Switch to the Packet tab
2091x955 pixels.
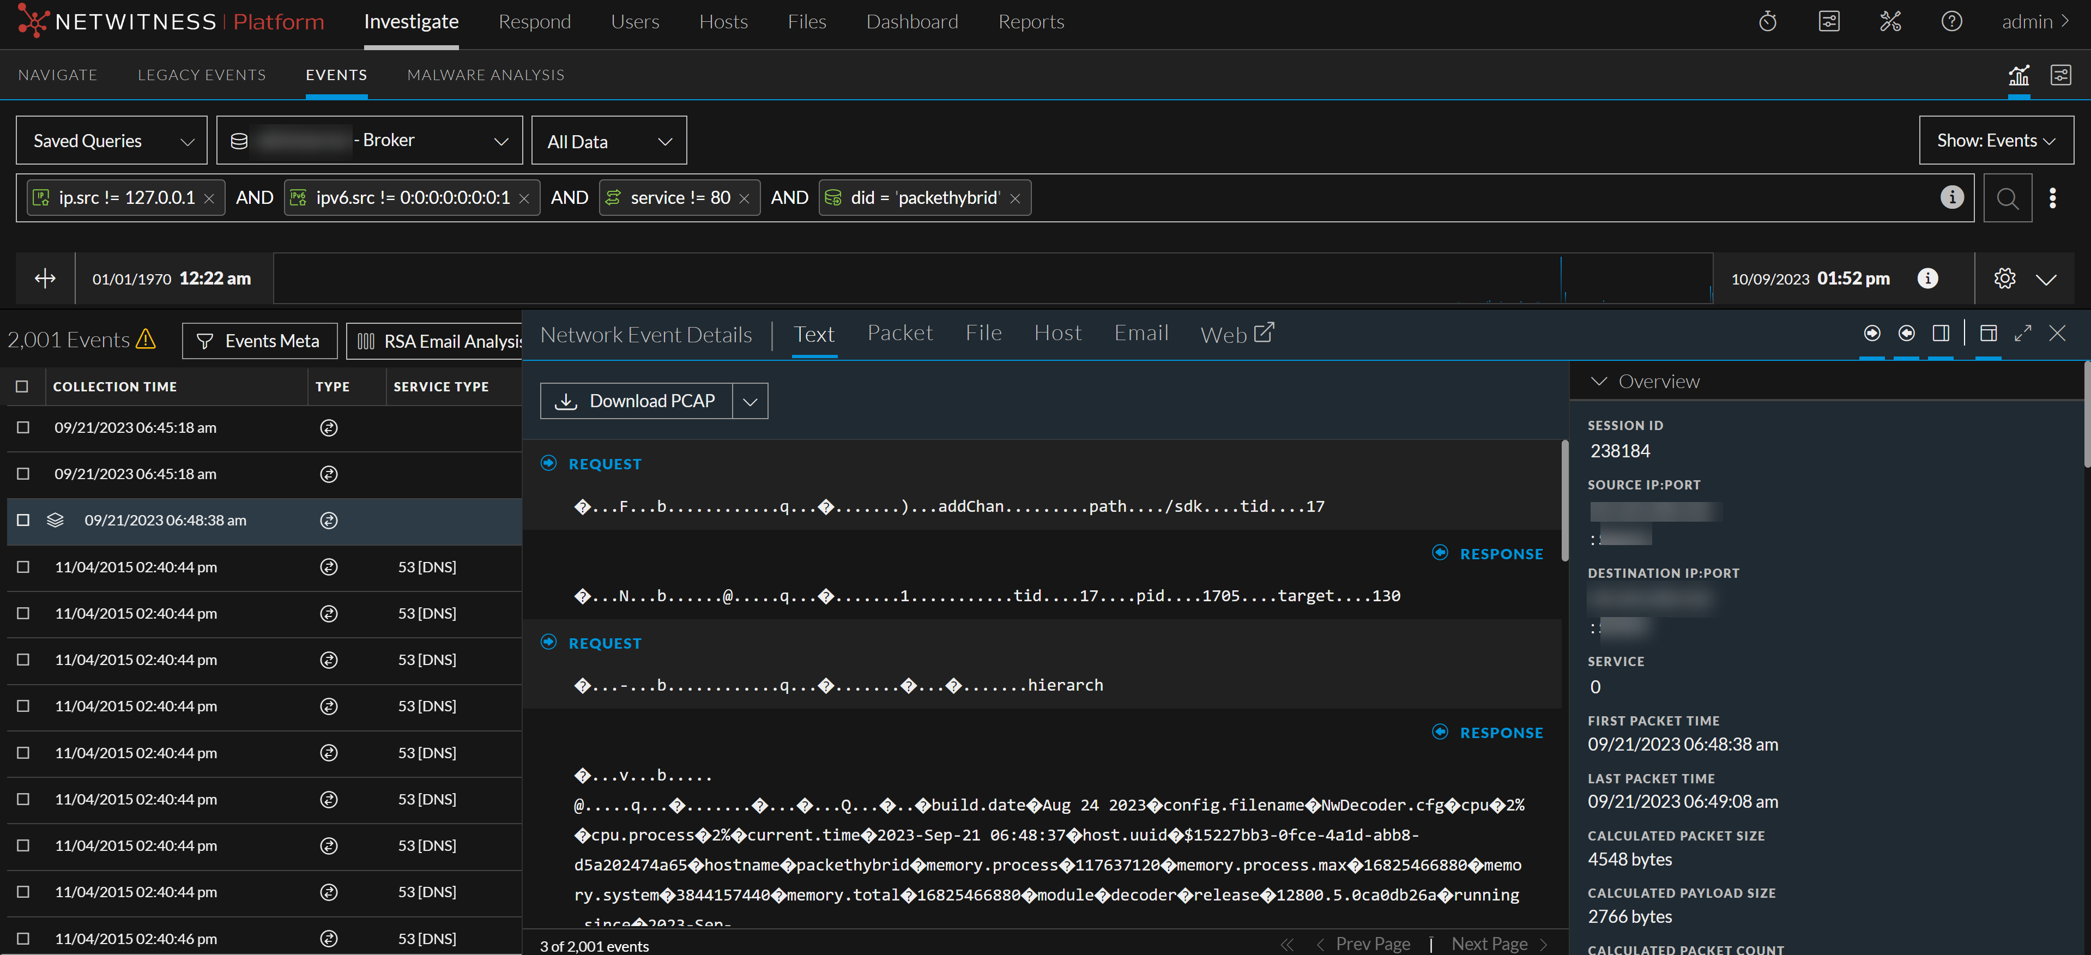pyautogui.click(x=899, y=334)
